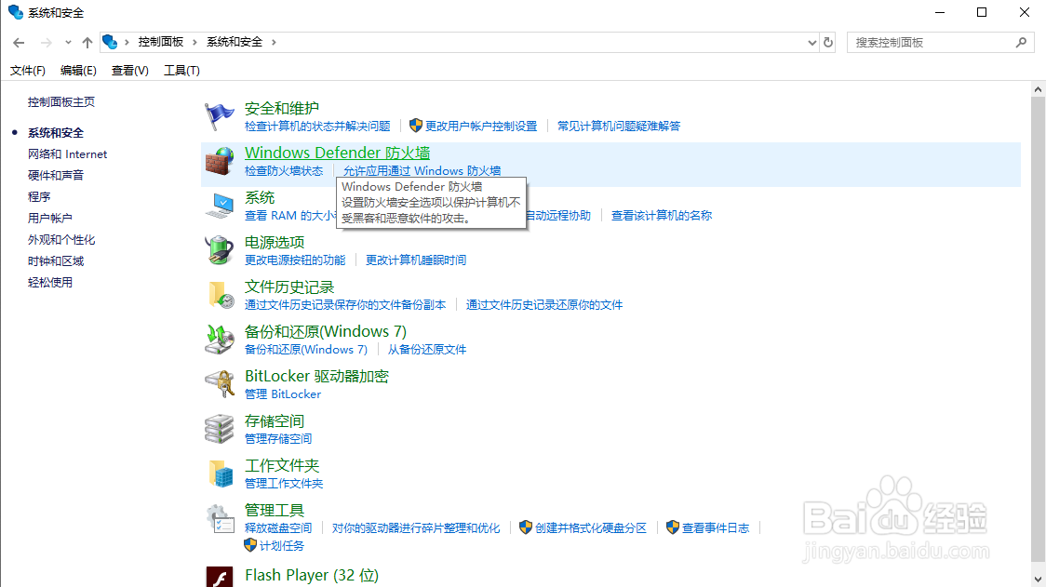Image resolution: width=1046 pixels, height=587 pixels.
Task: Open 程序 sidebar category
Action: point(39,197)
